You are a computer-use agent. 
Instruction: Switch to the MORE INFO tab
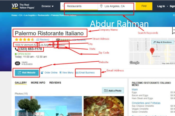coord(38,83)
